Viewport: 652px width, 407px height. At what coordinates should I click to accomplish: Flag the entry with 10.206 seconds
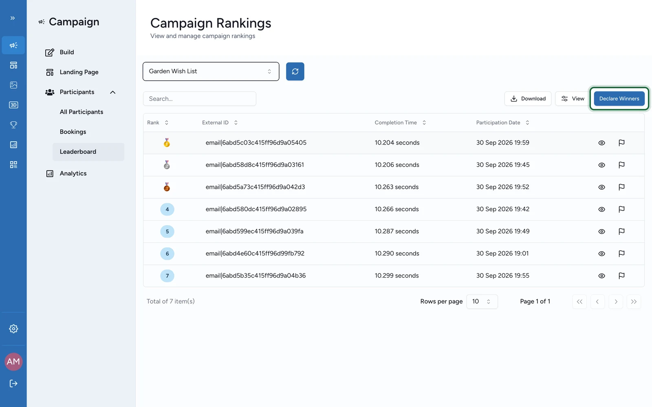point(621,165)
